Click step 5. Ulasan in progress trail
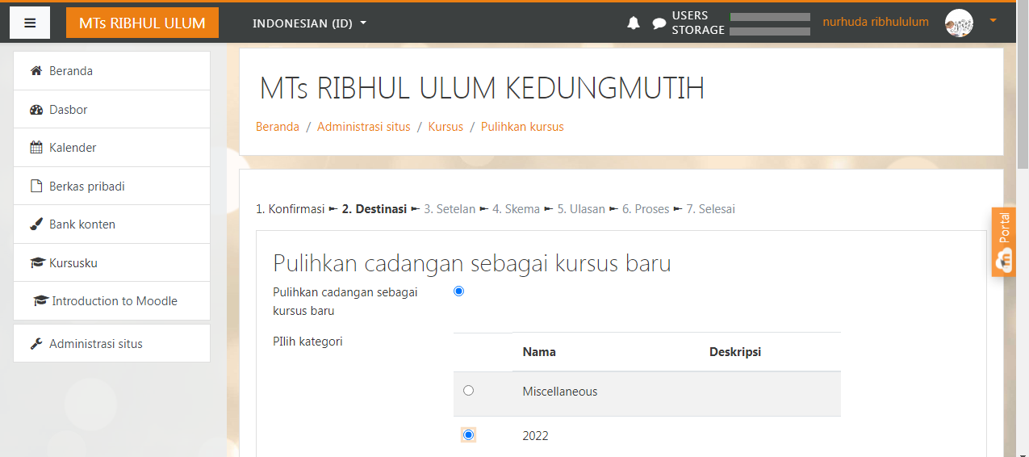 (581, 209)
